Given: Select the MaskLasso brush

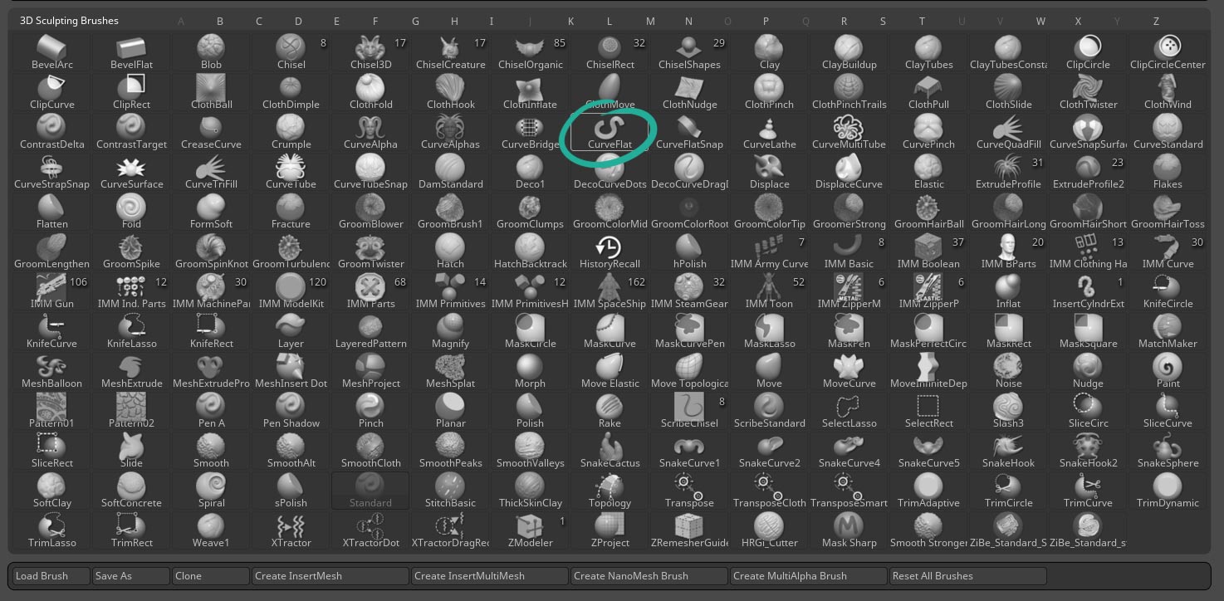Looking at the screenshot, I should tap(769, 331).
